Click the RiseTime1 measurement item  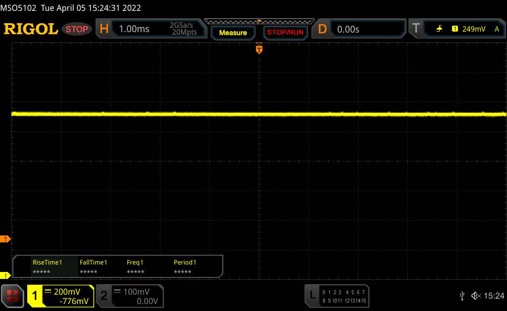(x=47, y=267)
